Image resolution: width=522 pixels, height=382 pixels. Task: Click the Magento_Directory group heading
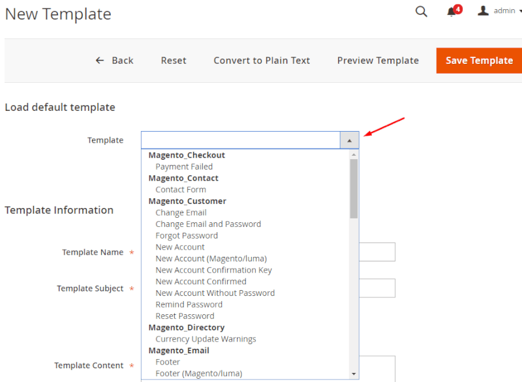pyautogui.click(x=187, y=327)
